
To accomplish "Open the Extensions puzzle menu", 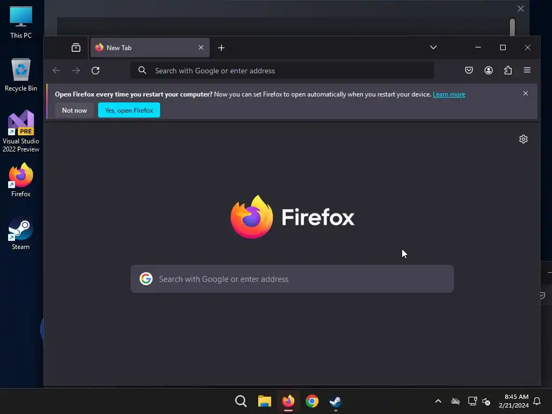I will (x=508, y=70).
